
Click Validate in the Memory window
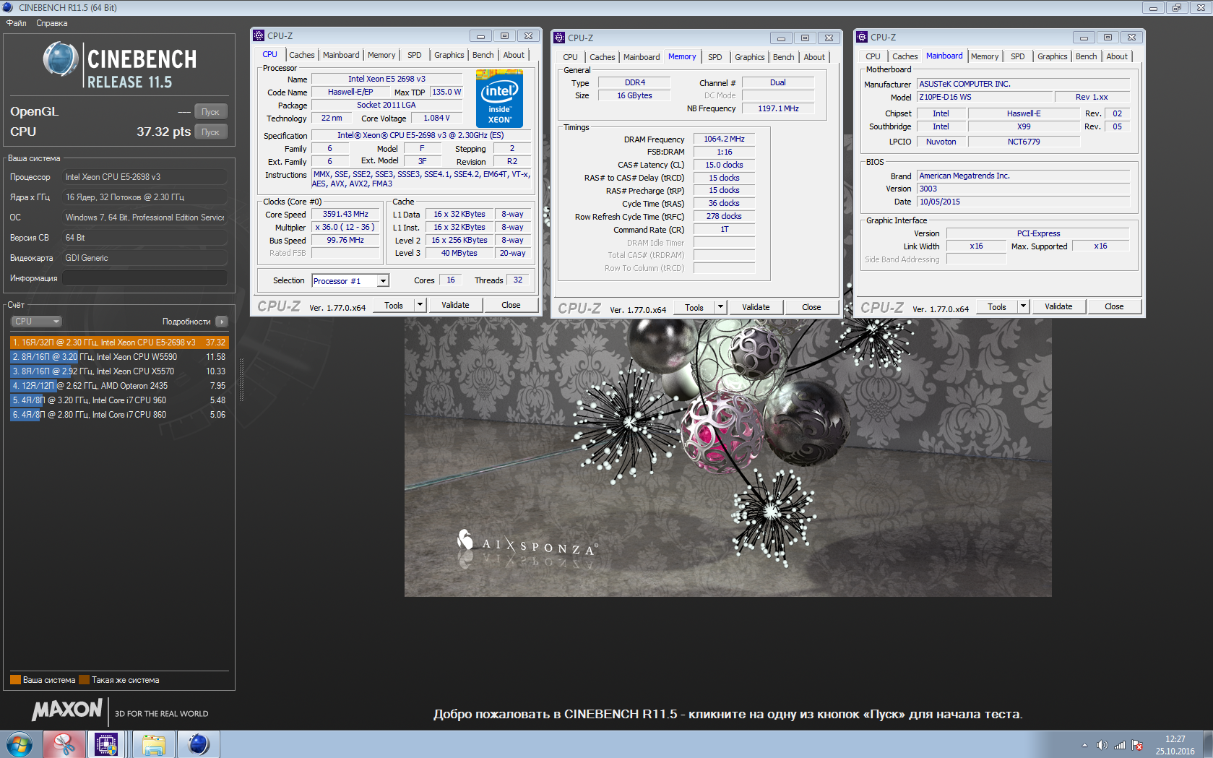point(756,307)
